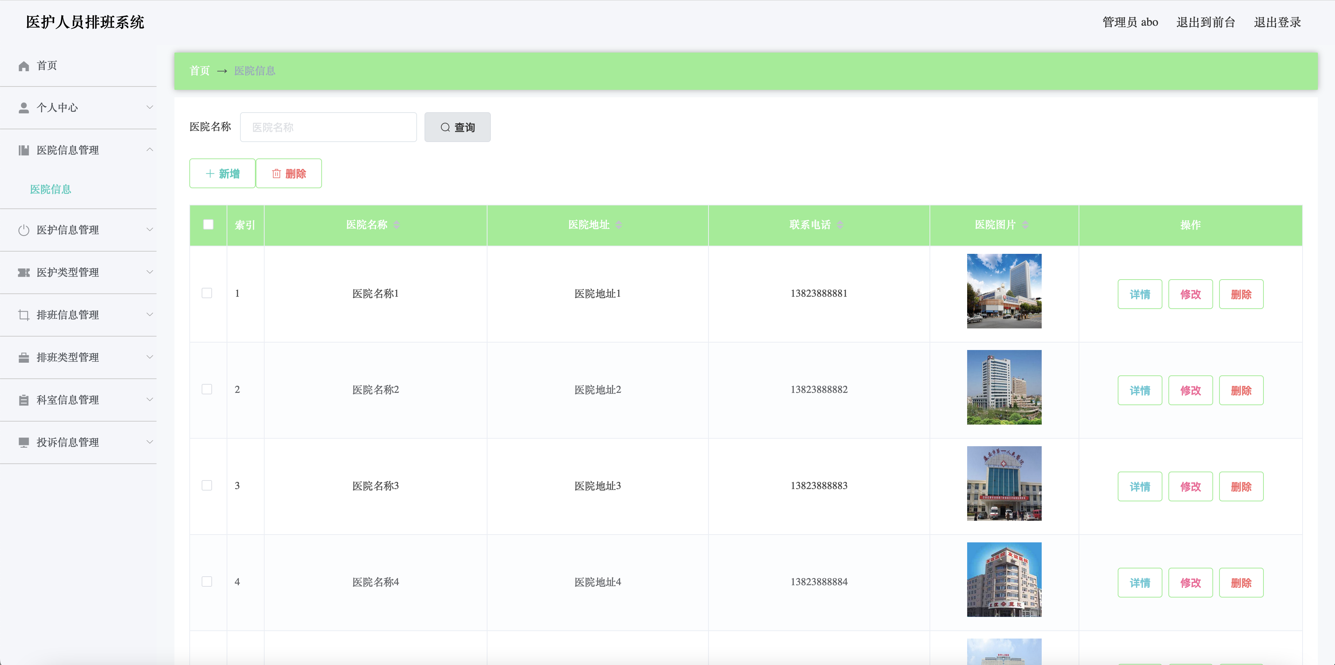Click 首页 in the breadcrumb bar
The height and width of the screenshot is (665, 1335).
click(200, 71)
